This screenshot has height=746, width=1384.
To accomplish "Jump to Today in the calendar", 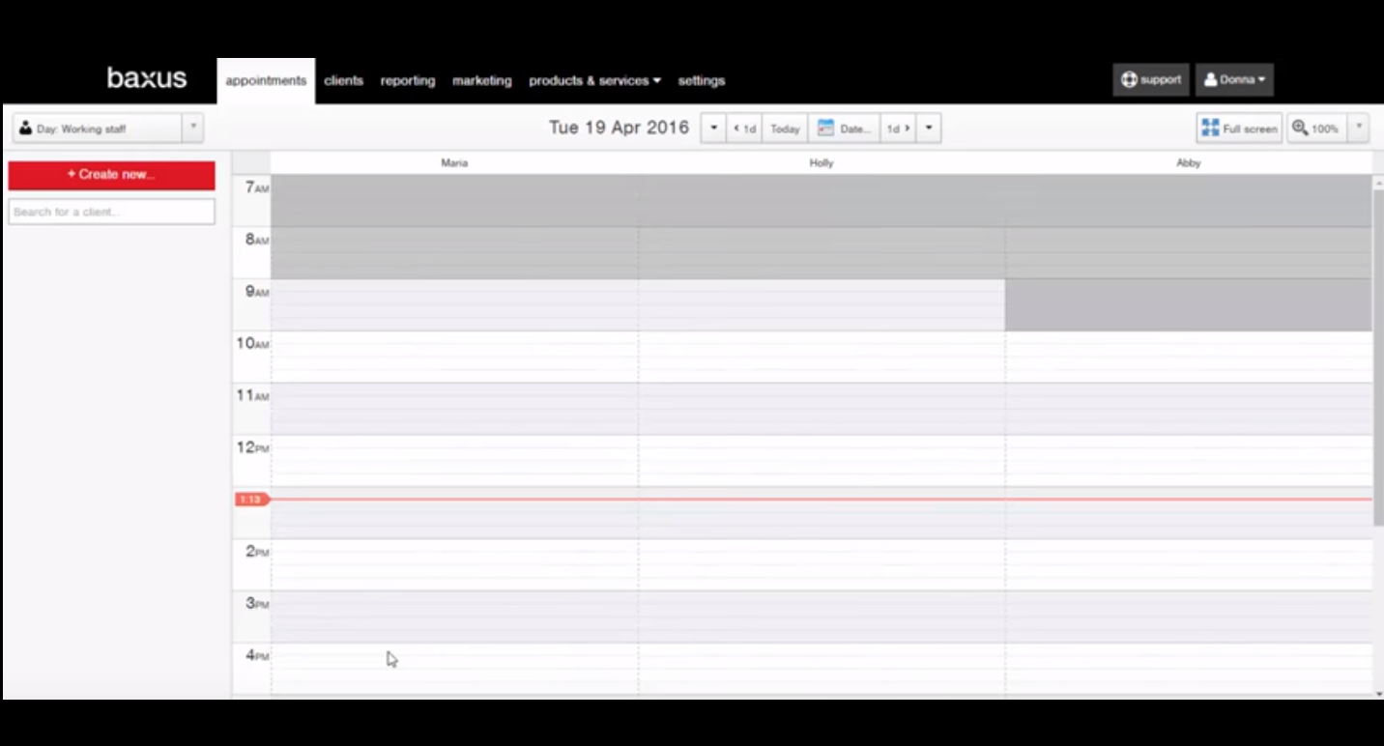I will coord(785,129).
